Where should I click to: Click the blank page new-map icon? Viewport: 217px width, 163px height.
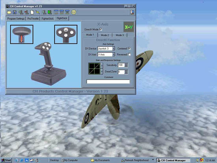coord(32,12)
